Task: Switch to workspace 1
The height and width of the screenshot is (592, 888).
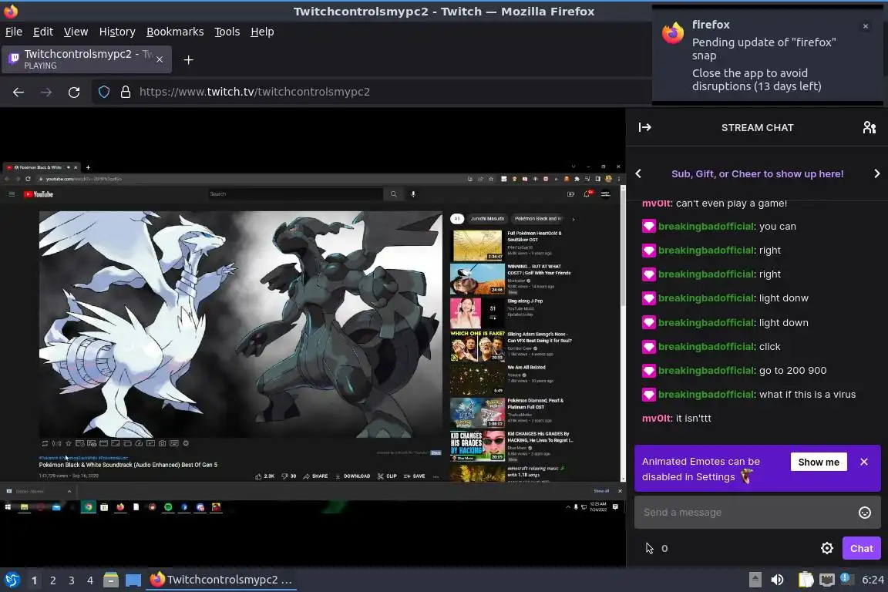Action: point(35,580)
